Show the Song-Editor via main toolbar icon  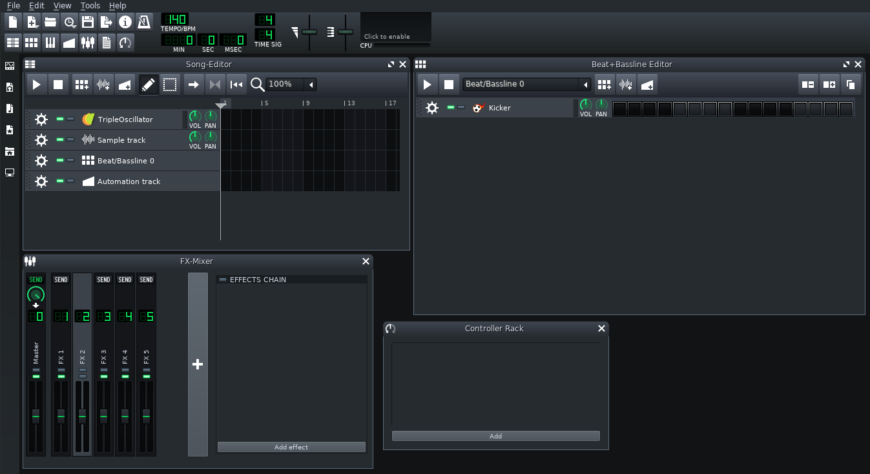coord(13,43)
